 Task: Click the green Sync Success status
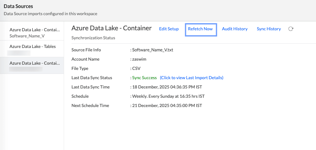(x=145, y=78)
